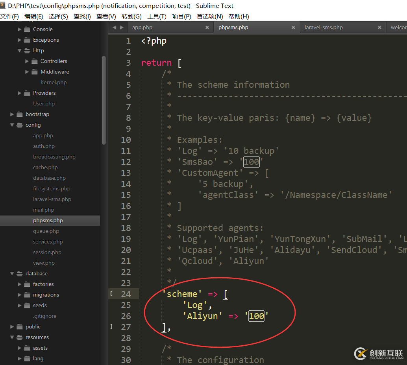This screenshot has width=407, height=365.
Task: Open session.php from the config folder
Action: coord(47,253)
